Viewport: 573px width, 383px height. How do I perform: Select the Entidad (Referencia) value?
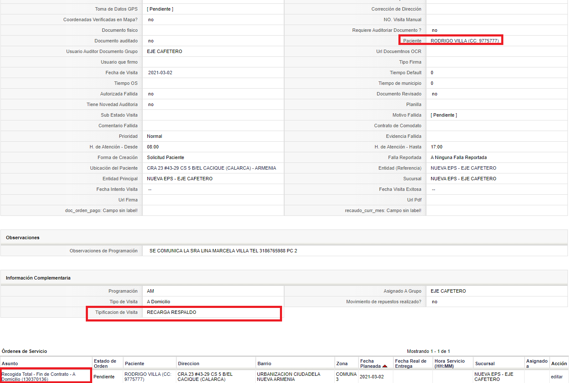[x=463, y=168]
